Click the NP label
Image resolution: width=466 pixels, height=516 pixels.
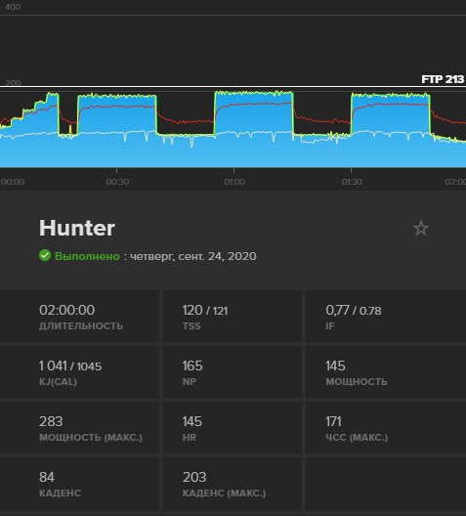tap(190, 382)
